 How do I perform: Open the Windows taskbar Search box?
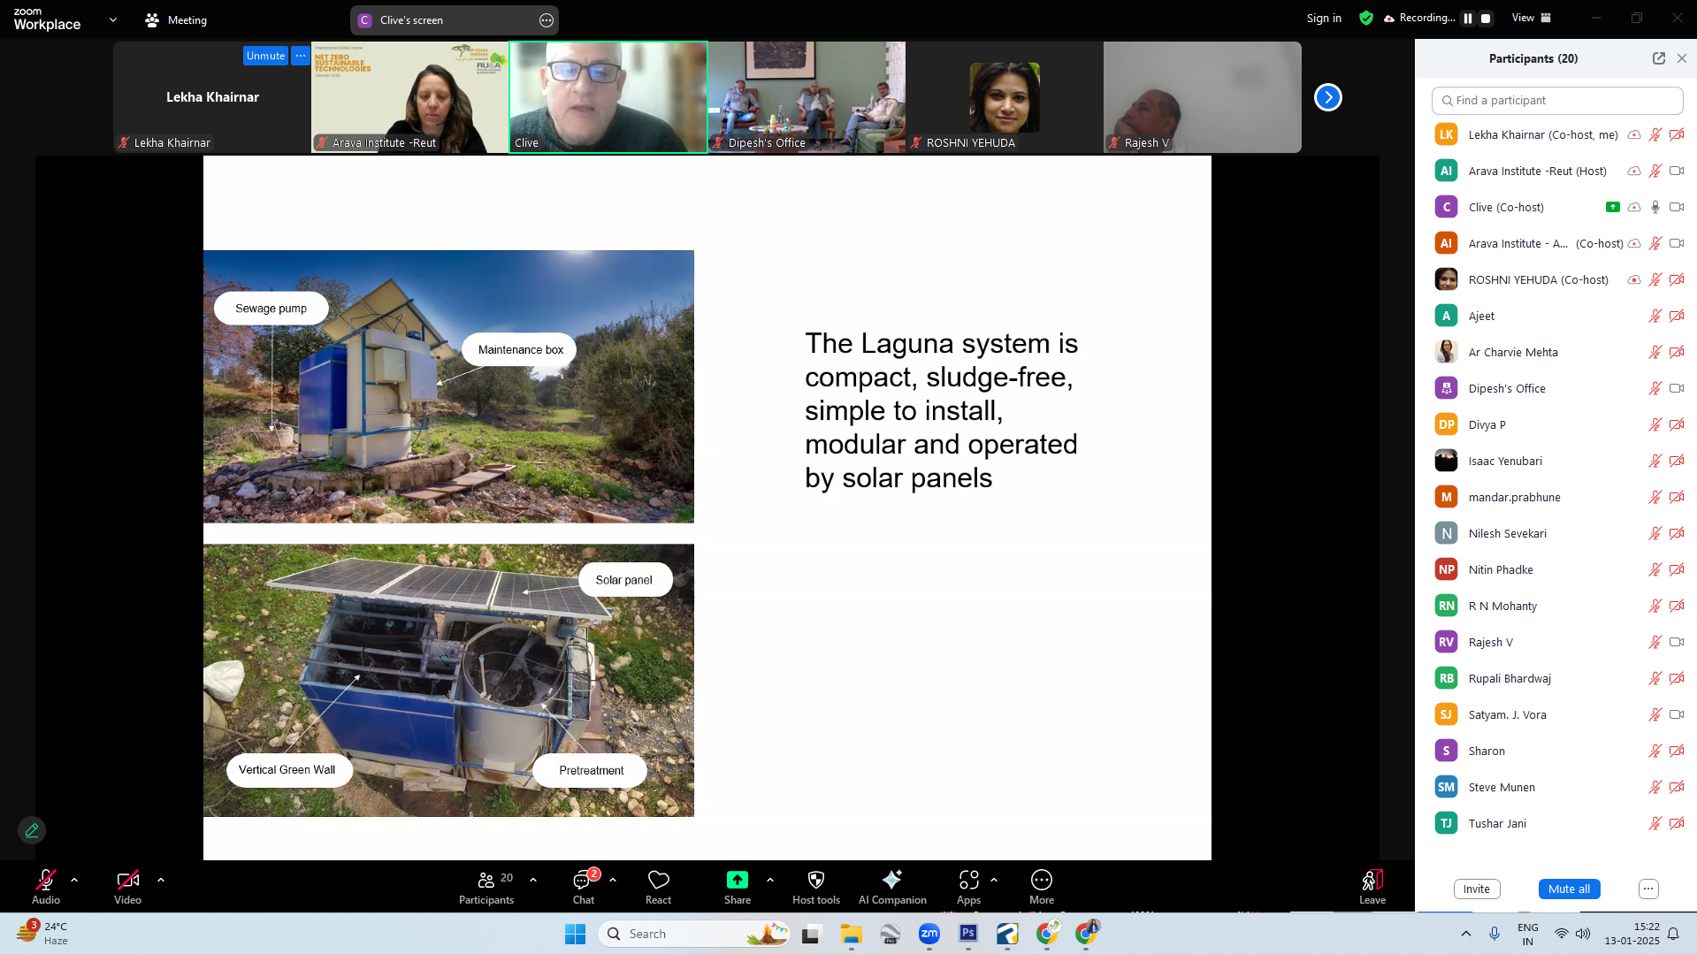695,934
